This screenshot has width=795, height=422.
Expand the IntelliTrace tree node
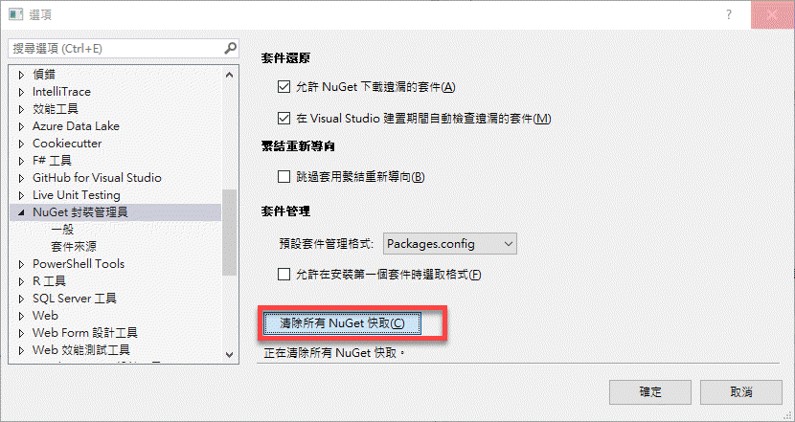(21, 92)
